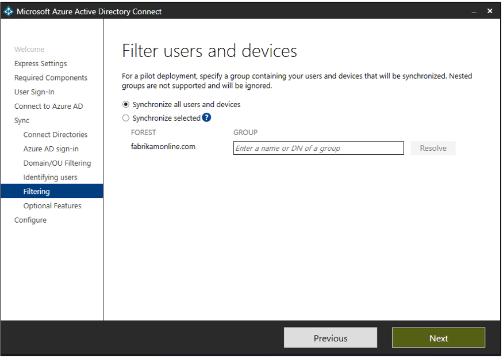Go back with the Previous button
This screenshot has height=358, width=503.
330,338
